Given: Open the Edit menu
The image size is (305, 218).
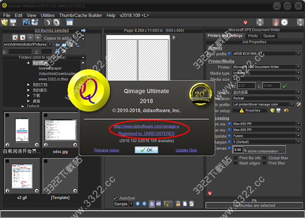Looking at the screenshot, I should pyautogui.click(x=18, y=15).
